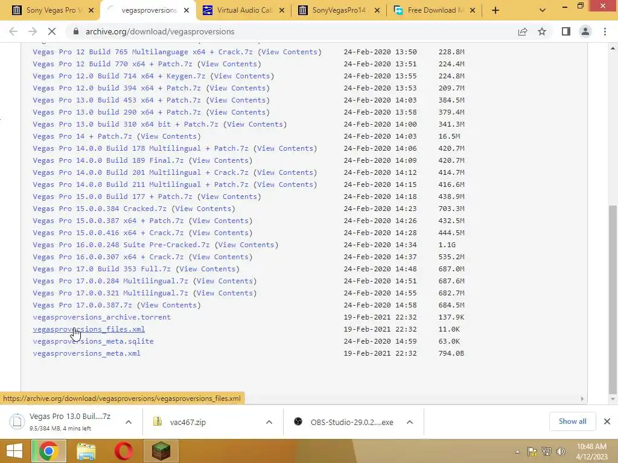618x463 pixels.
Task: Expand options for vac467.zip download
Action: click(x=269, y=422)
